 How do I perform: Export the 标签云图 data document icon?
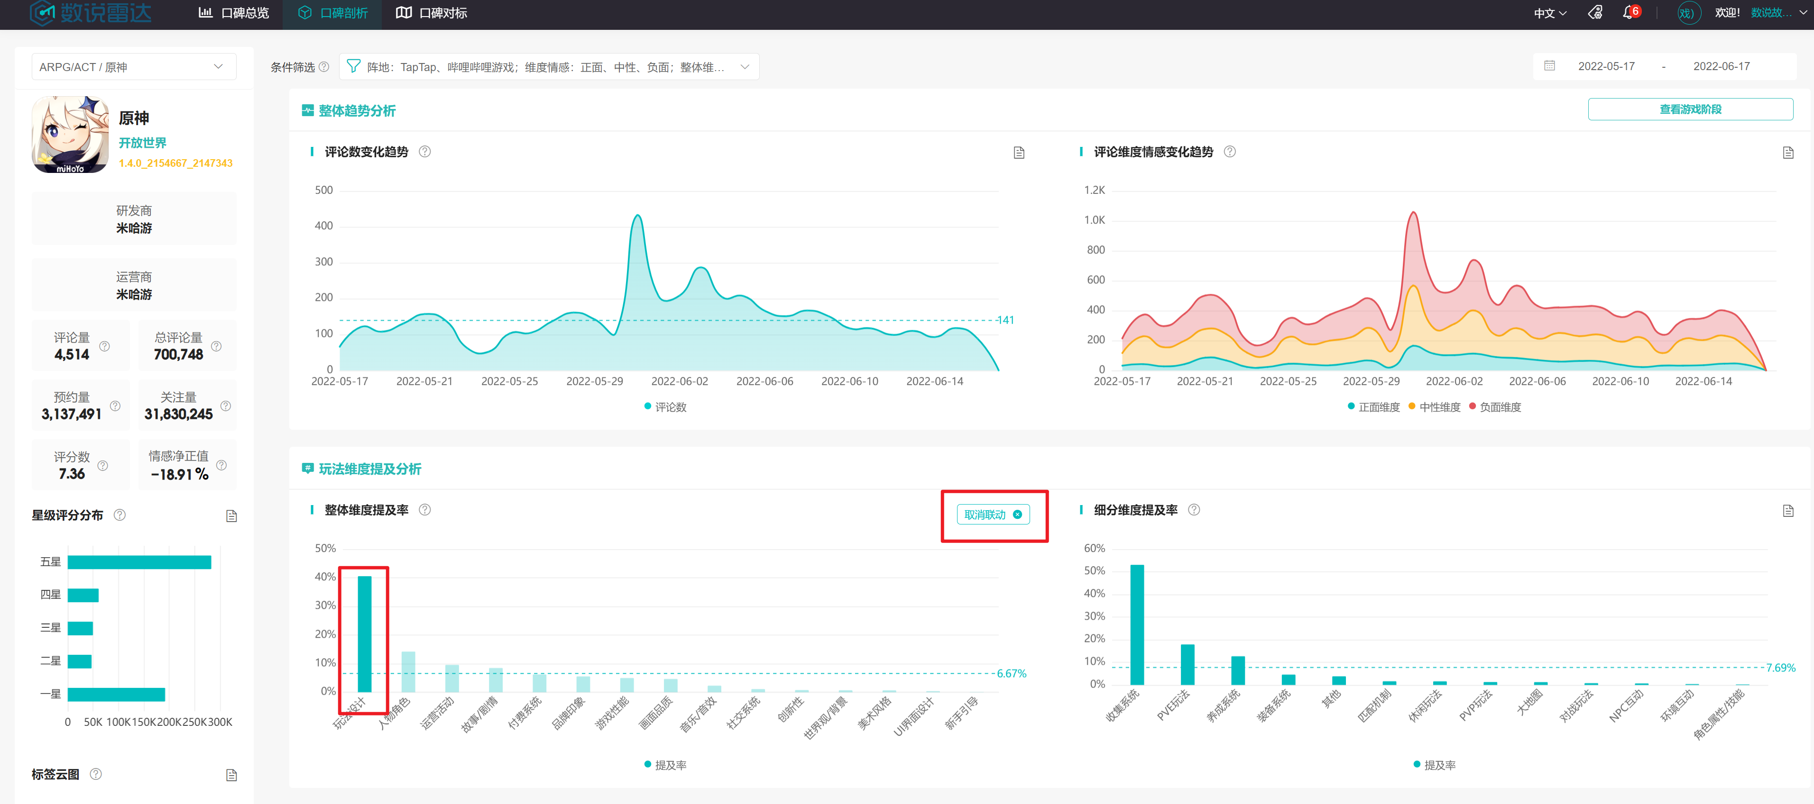231,775
